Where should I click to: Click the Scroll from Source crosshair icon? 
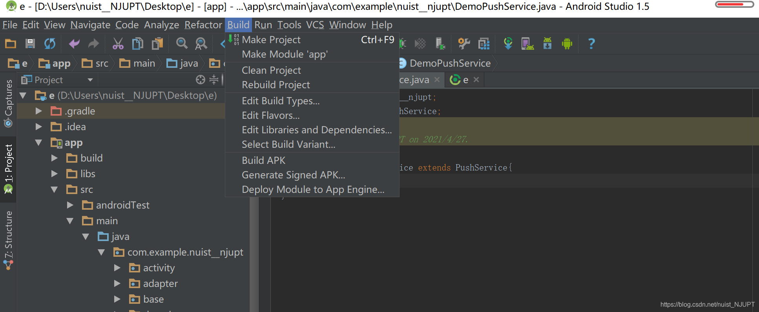pos(201,80)
